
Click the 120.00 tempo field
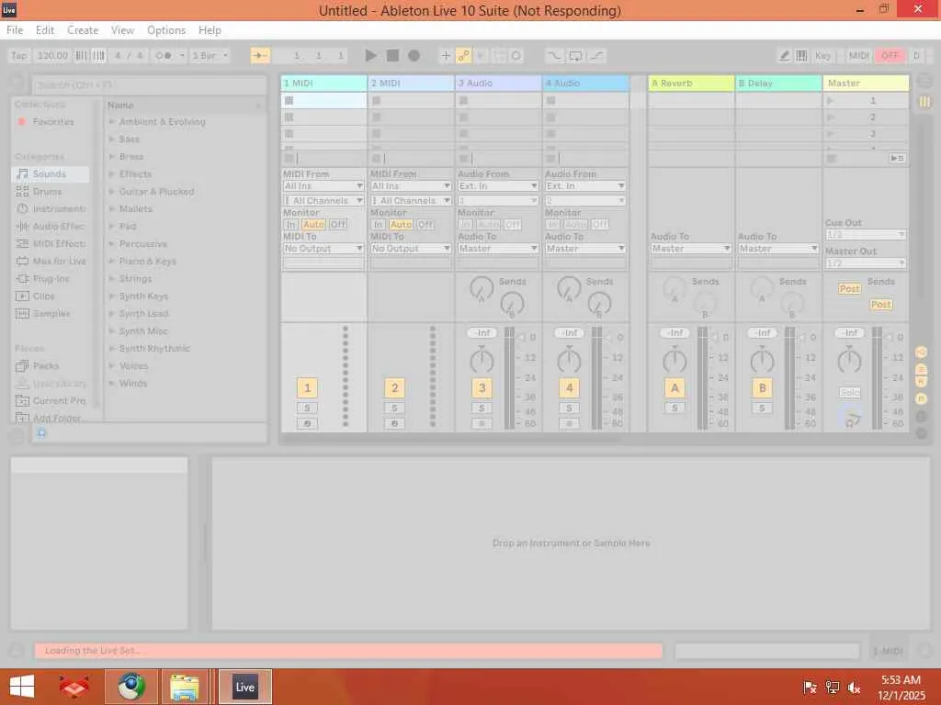[52, 56]
